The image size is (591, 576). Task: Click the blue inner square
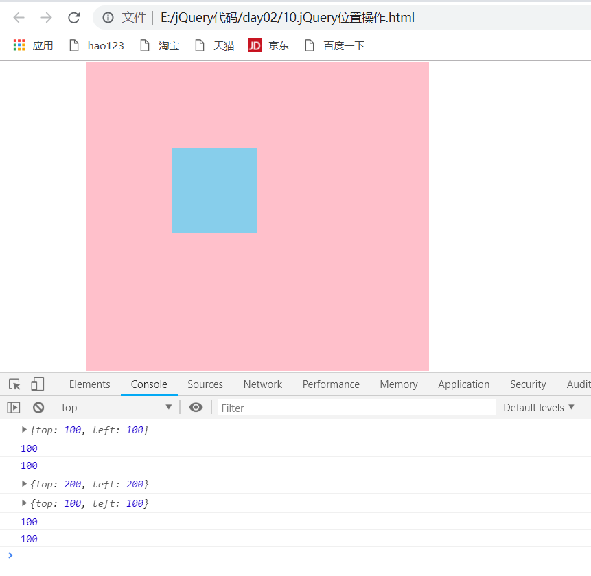[214, 190]
